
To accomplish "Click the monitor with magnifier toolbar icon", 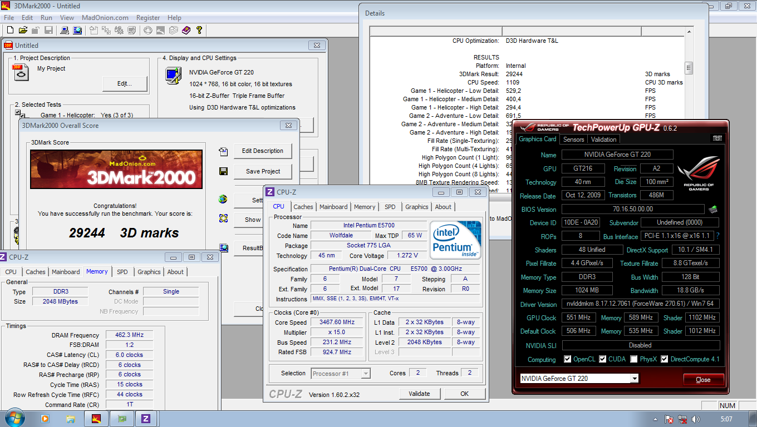I will 78,30.
